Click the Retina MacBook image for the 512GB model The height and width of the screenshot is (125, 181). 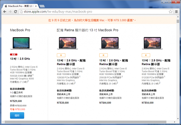pos(152,43)
